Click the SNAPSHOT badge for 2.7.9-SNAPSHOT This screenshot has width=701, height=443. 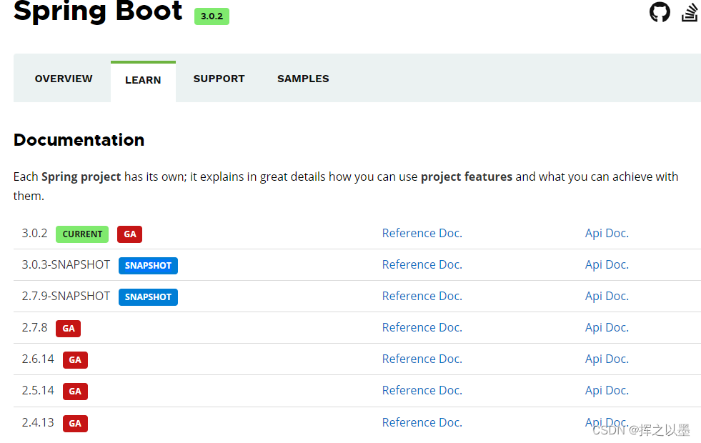(148, 297)
